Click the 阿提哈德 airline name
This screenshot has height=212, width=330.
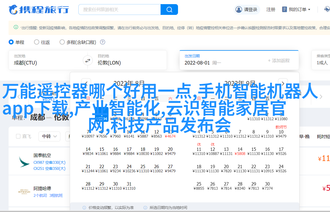coord(42,188)
